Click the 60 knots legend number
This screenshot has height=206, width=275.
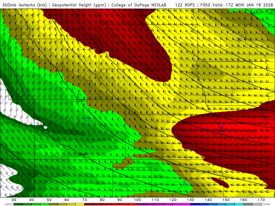pos(67,200)
